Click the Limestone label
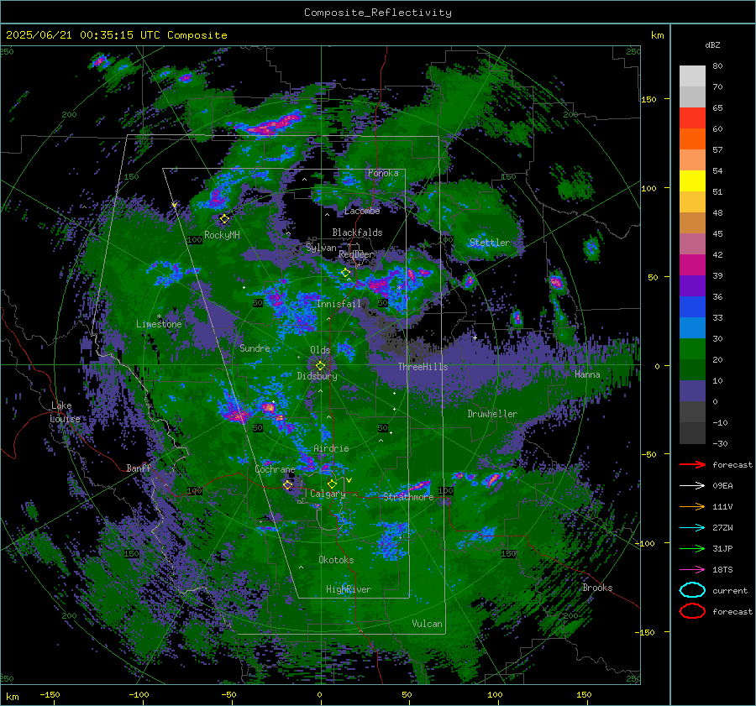 click(x=159, y=324)
